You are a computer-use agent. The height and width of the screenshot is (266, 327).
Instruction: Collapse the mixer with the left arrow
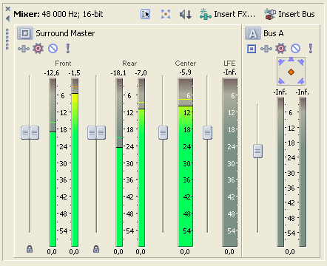tap(8, 18)
